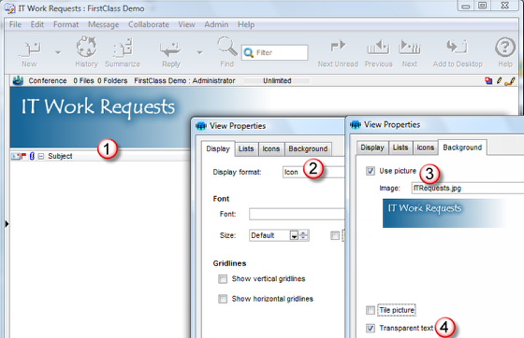Click left View Properties title icon
524x338 pixels.
coord(201,126)
